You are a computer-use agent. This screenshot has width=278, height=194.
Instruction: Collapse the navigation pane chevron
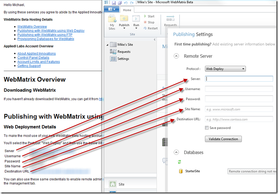point(154,39)
